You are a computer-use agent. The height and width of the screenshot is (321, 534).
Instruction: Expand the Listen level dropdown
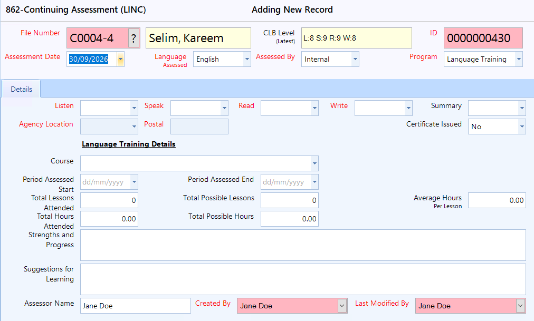pos(134,108)
